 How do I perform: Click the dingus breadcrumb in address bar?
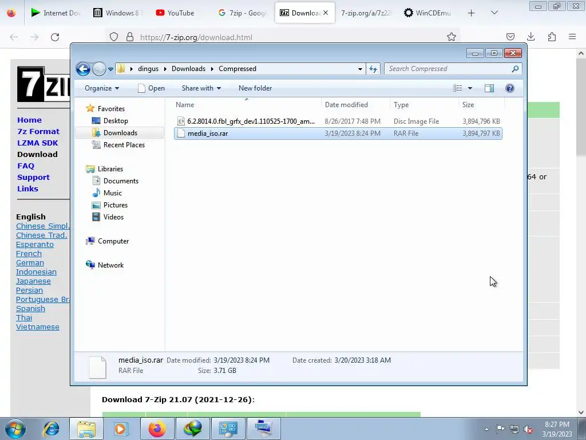[148, 69]
